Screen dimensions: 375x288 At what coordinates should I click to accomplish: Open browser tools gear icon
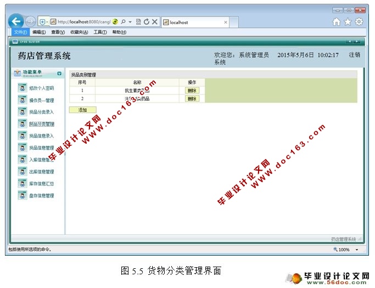point(359,22)
